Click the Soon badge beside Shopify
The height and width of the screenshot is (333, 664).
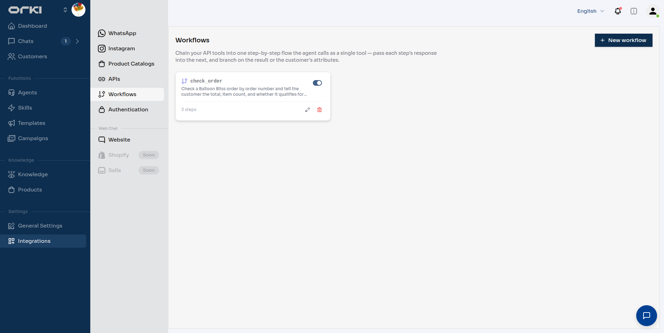pos(149,155)
